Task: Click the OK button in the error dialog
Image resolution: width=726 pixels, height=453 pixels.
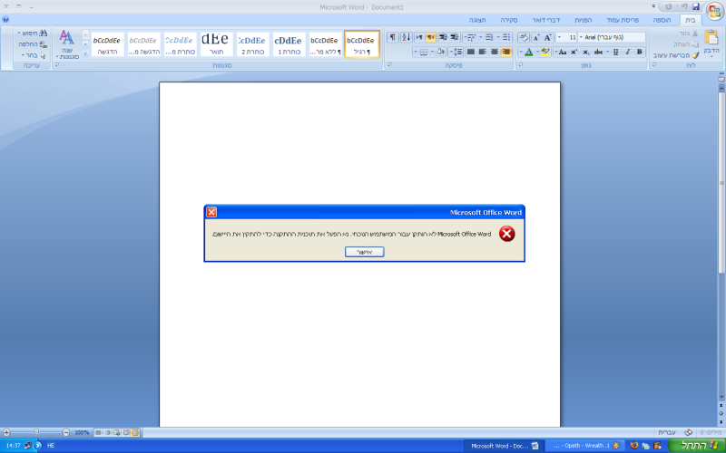Action: click(365, 252)
